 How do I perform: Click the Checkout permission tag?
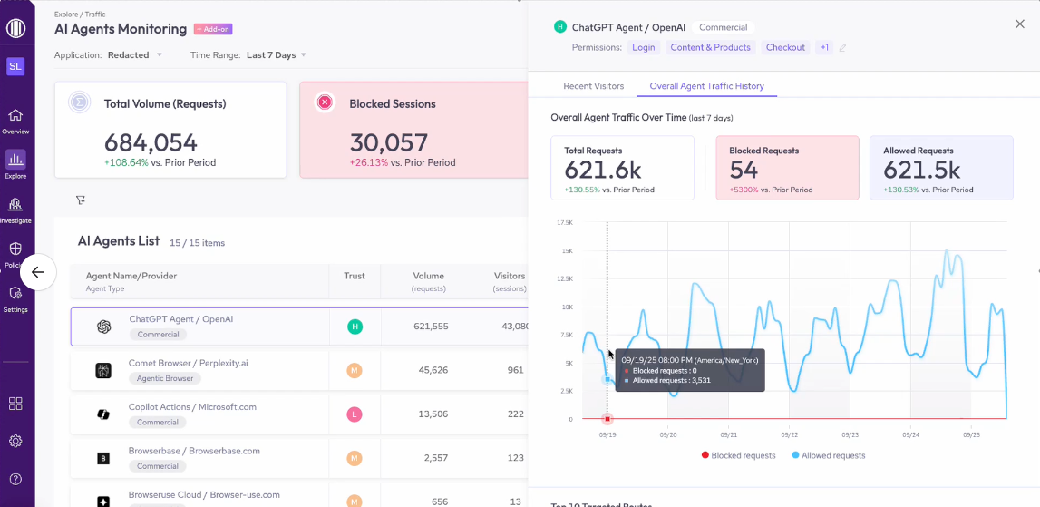pyautogui.click(x=785, y=47)
